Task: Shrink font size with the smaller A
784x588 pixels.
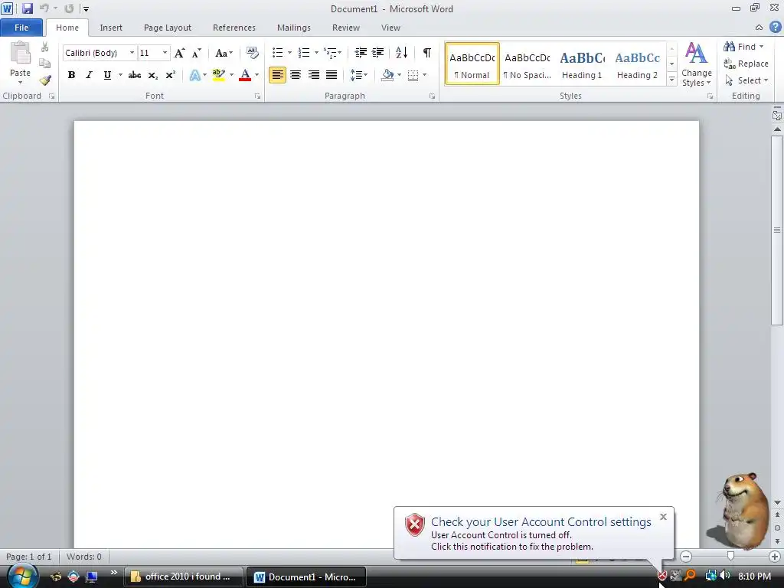Action: pyautogui.click(x=197, y=53)
